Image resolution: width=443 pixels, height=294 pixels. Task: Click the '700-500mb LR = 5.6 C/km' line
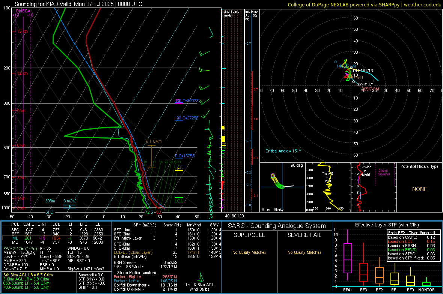point(26,288)
